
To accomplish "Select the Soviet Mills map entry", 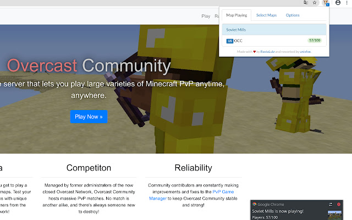I will pyautogui.click(x=274, y=30).
